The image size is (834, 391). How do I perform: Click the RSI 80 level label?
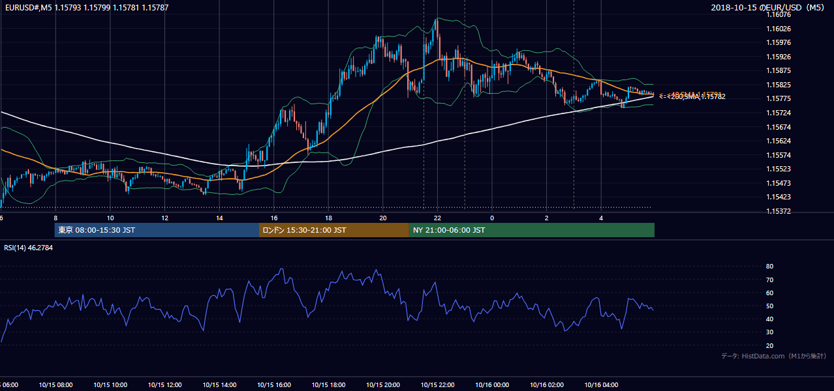click(769, 267)
